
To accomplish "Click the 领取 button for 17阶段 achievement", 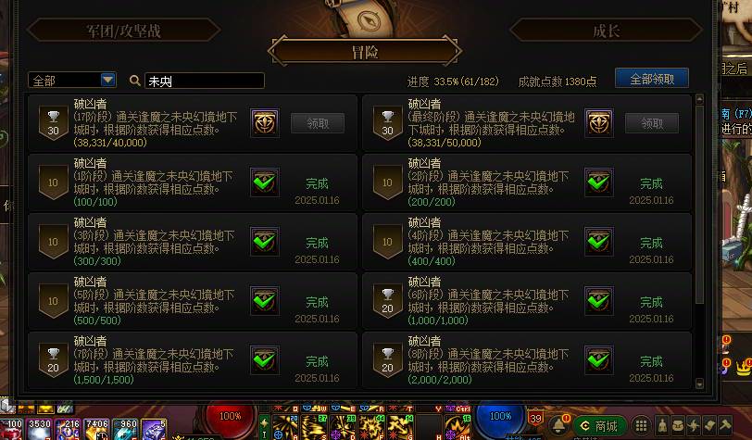I will pyautogui.click(x=318, y=124).
